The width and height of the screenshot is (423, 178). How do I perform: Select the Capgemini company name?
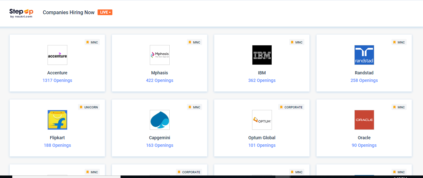160,138
